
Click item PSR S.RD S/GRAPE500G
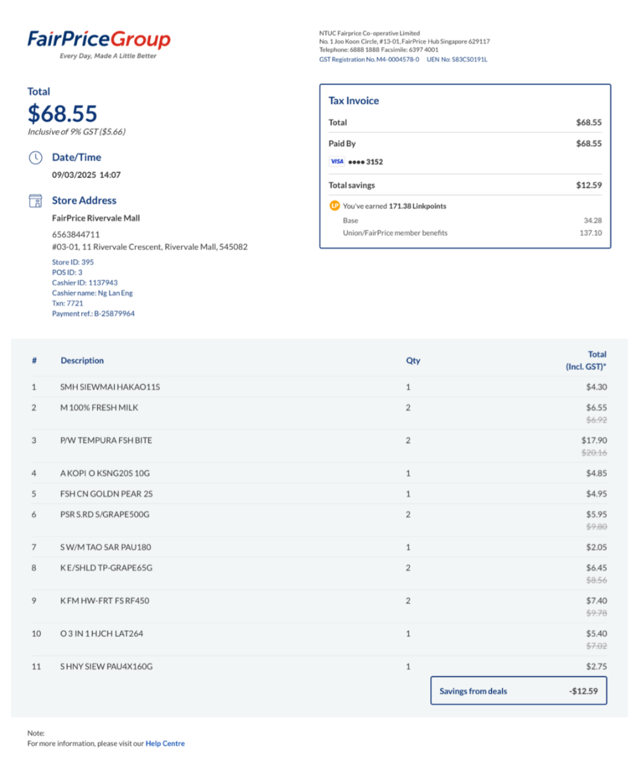pos(105,514)
